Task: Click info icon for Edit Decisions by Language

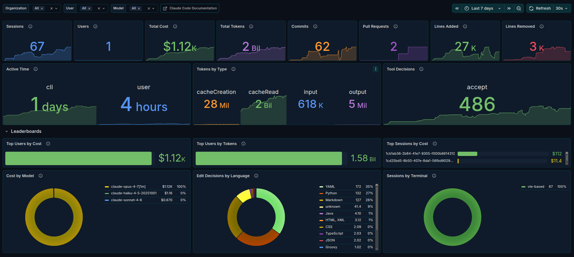Action: tap(256, 176)
